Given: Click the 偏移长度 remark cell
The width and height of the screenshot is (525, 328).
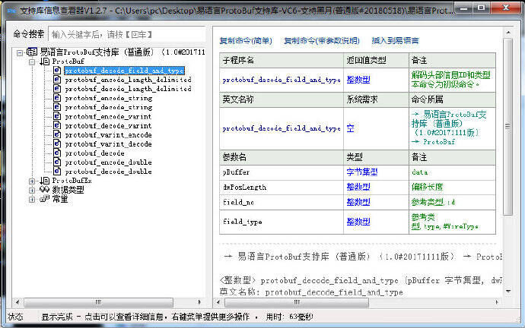Looking at the screenshot, I should coord(452,188).
